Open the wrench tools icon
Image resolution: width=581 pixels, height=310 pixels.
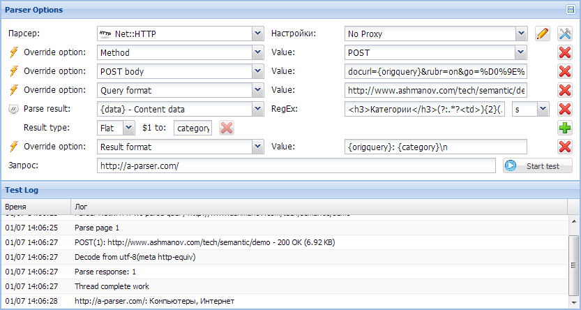coord(565,34)
